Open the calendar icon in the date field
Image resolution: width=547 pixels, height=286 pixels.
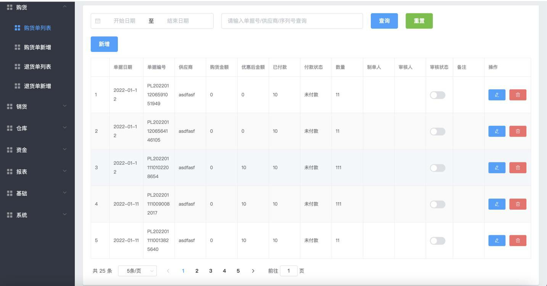[98, 21]
